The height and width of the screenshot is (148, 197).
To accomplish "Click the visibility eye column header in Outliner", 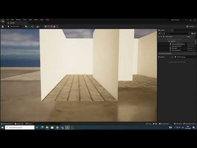I will pos(159,37).
